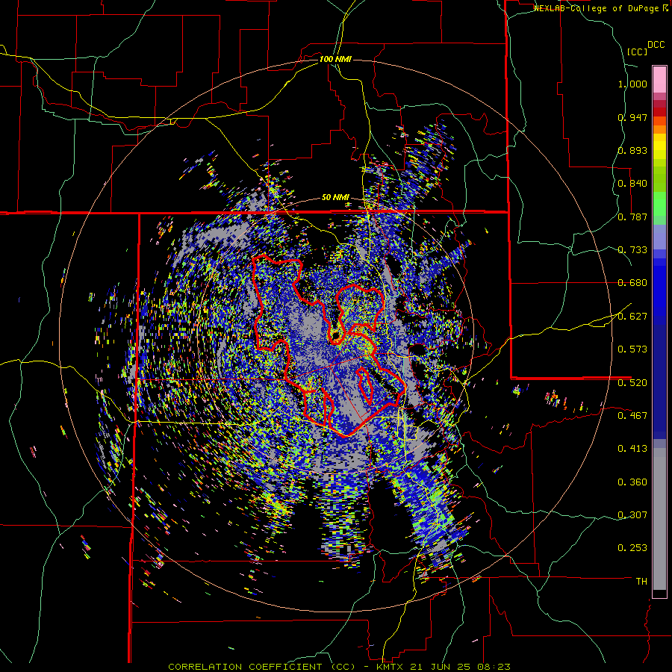Click the 100 NMI range ring label

click(x=335, y=59)
